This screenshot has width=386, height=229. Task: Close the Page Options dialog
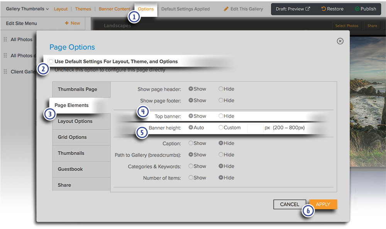pos(340,41)
